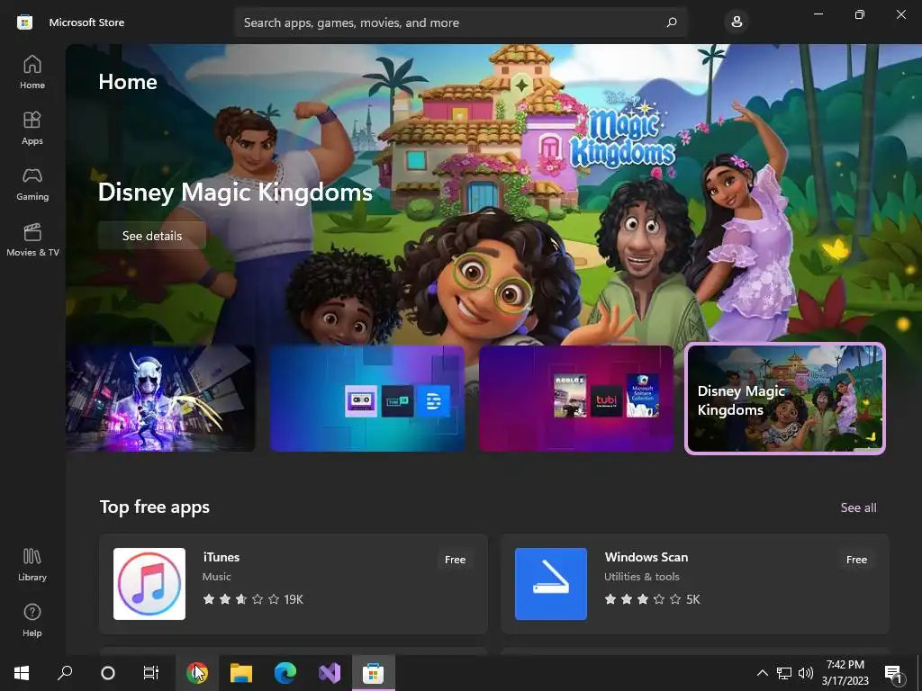Click the Microsoft Store logo in title bar

[x=24, y=22]
